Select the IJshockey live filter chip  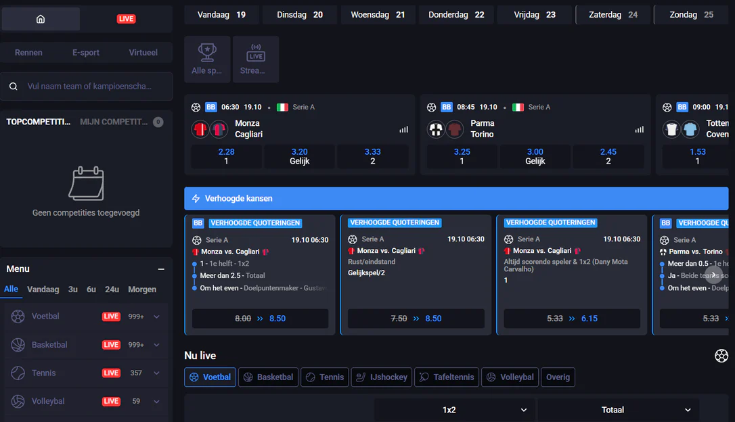click(x=382, y=377)
